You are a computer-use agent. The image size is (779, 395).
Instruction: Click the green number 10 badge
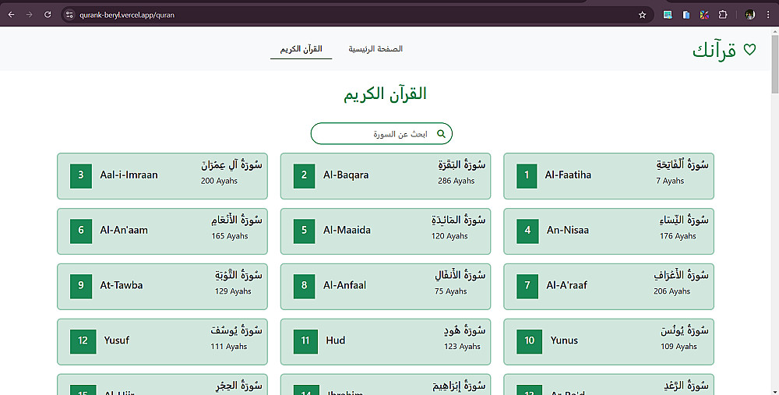(530, 342)
